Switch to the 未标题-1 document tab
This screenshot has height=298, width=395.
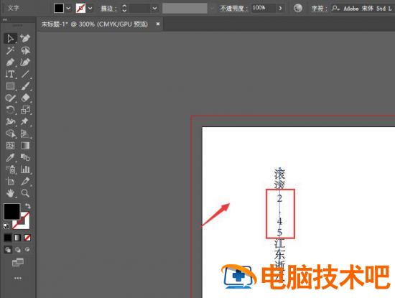click(x=94, y=24)
